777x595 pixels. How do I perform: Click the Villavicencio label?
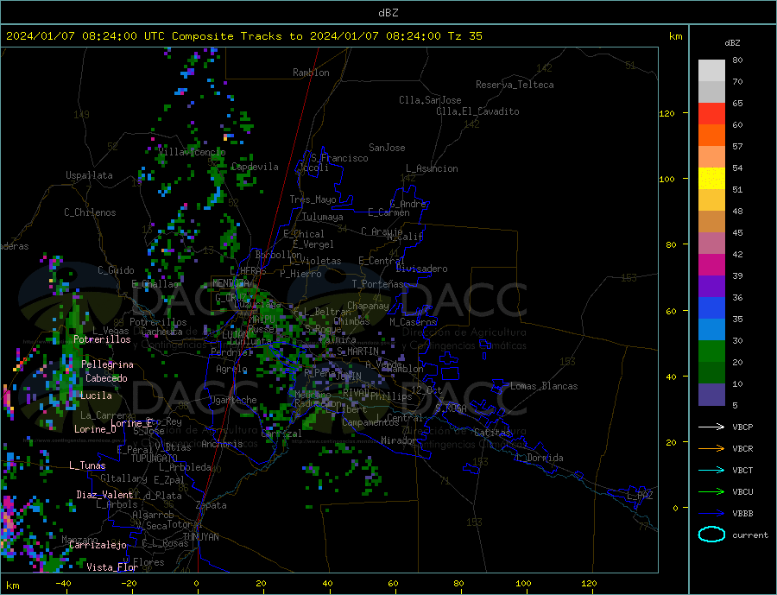click(192, 152)
